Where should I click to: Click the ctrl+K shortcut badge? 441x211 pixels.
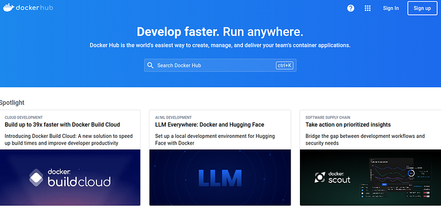click(284, 65)
